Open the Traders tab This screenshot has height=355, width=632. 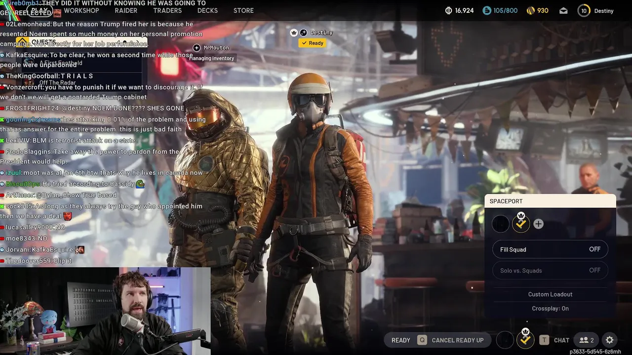point(167,10)
